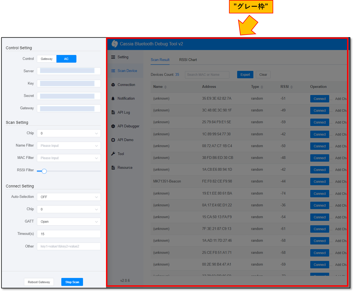
Task: Click the address 0A:17:E4:6E:D1:22
Action: [x=217, y=205]
